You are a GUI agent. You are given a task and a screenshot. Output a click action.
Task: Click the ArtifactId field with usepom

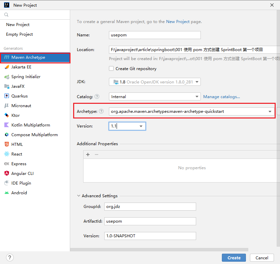[x=150, y=221]
